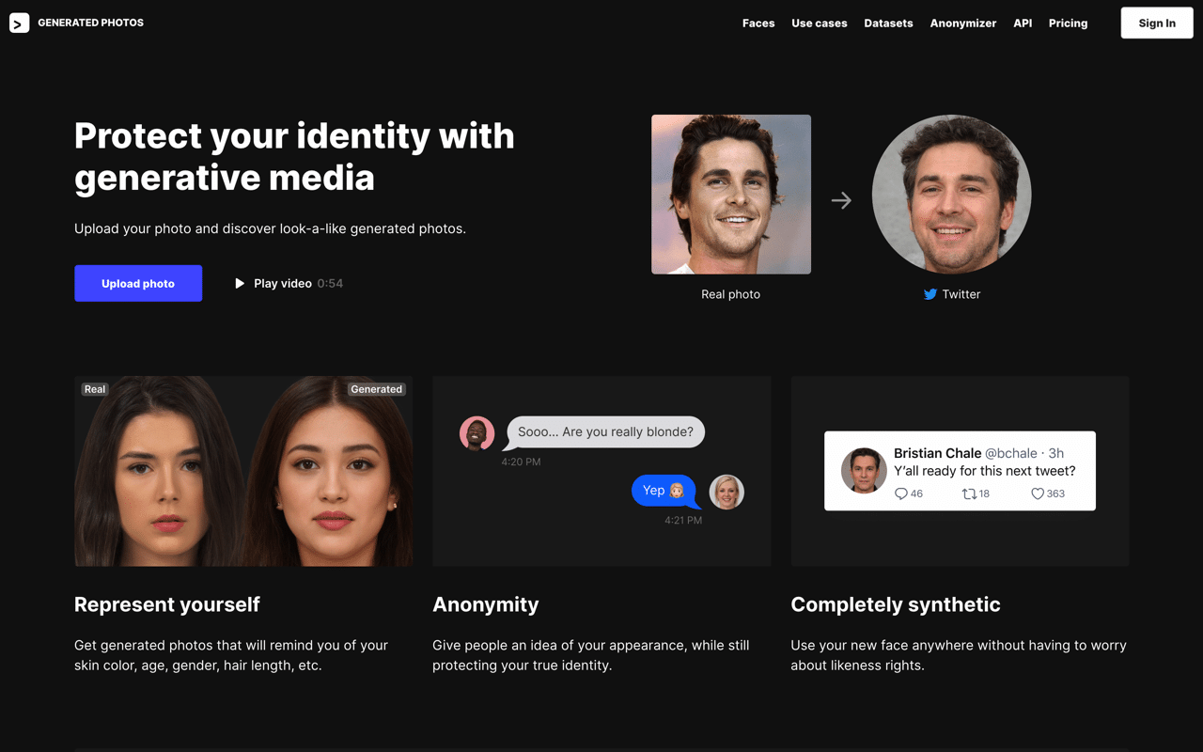Click the Generated Photos logo icon
The image size is (1203, 752).
tap(19, 23)
